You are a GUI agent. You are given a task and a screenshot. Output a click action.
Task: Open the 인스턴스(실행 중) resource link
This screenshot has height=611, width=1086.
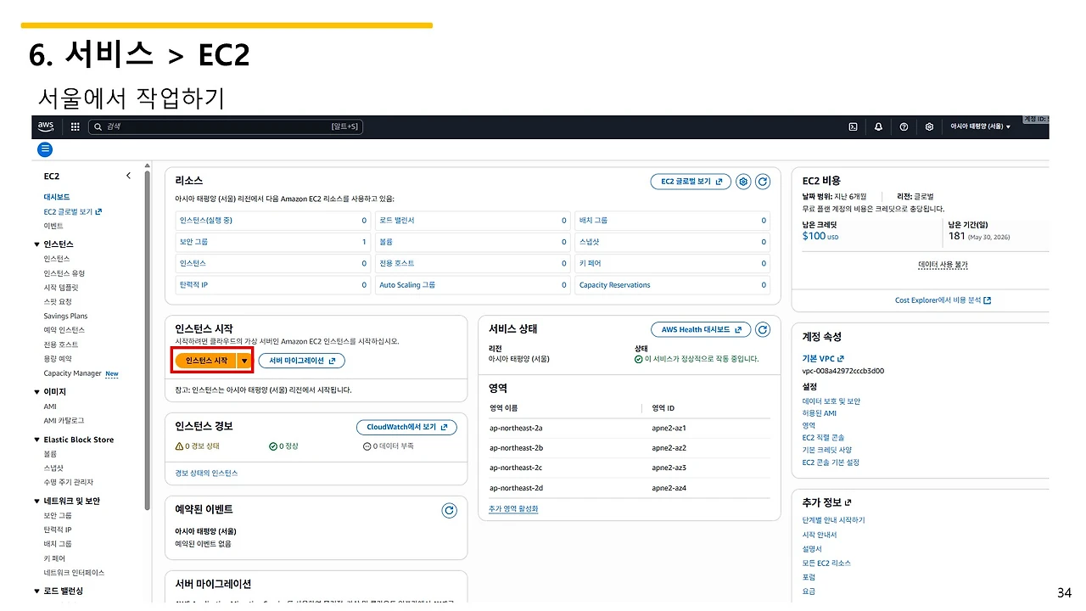(205, 221)
